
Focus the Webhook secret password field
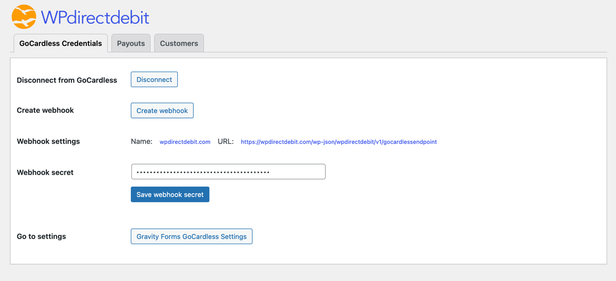tap(228, 172)
